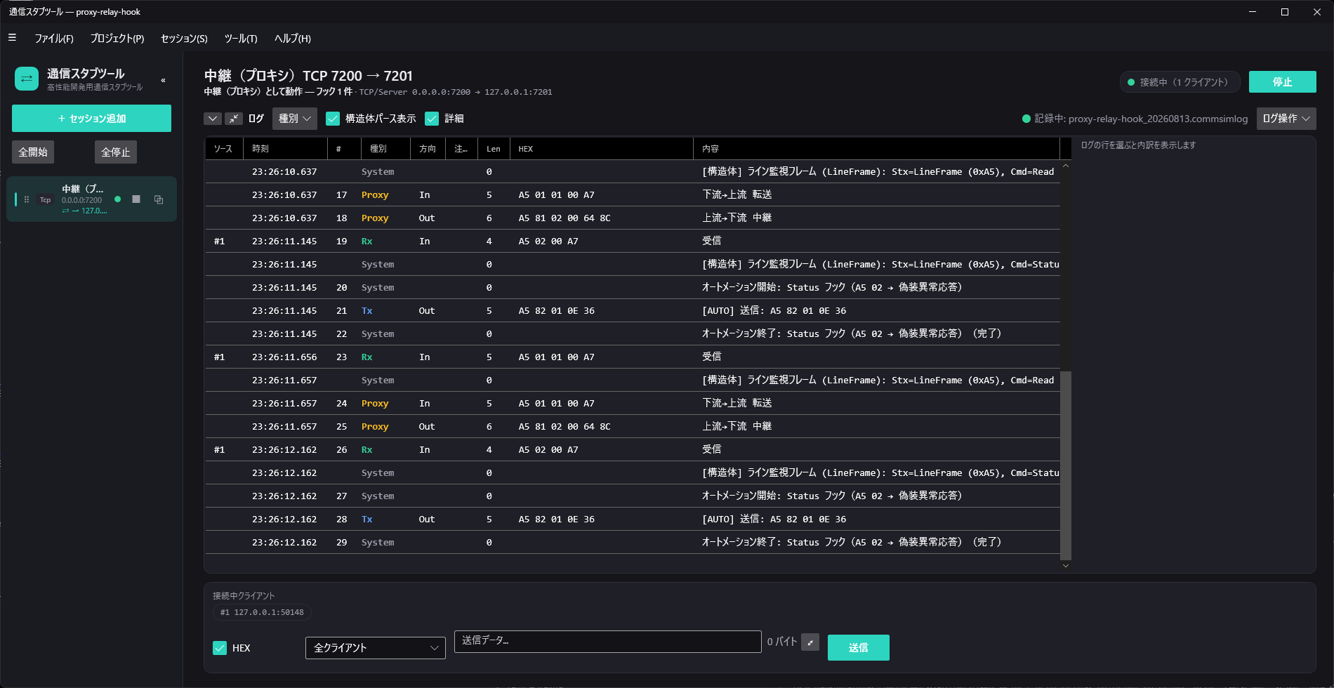Viewport: 1334px width, 688px height.
Task: Open the ツール(T) menu
Action: (241, 39)
